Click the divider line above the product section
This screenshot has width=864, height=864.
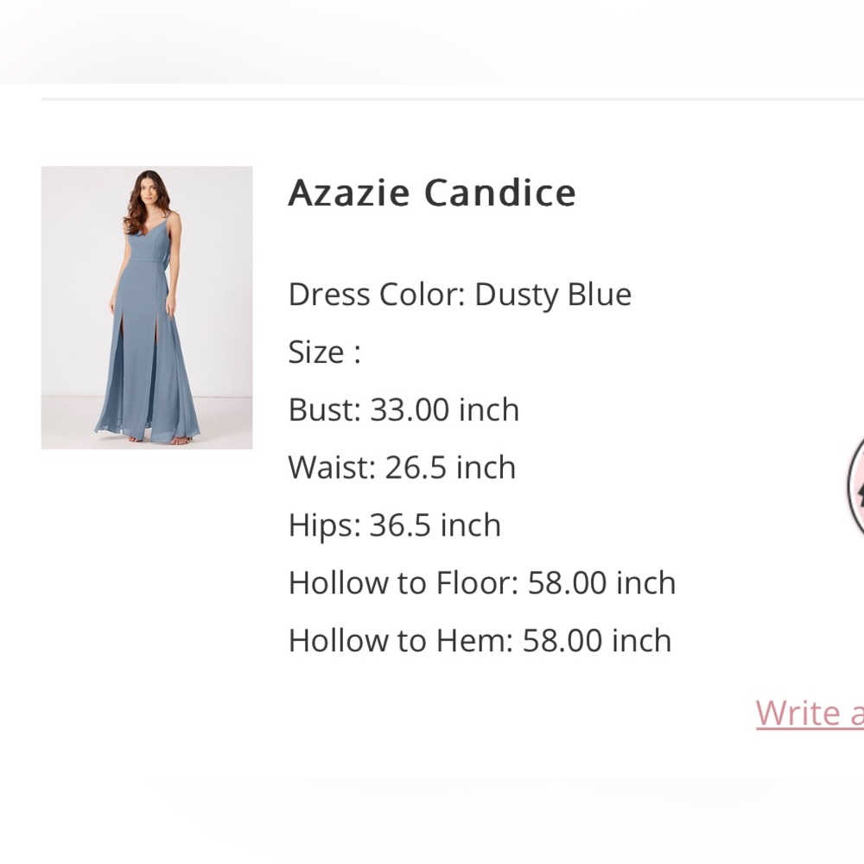432,98
